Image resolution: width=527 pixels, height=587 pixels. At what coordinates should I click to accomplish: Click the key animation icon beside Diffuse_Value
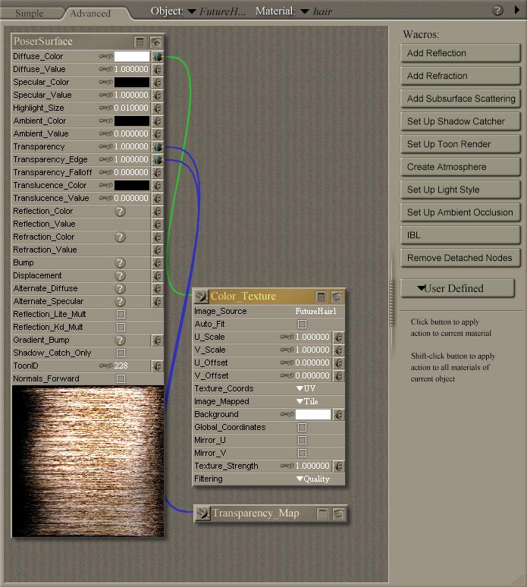[105, 69]
